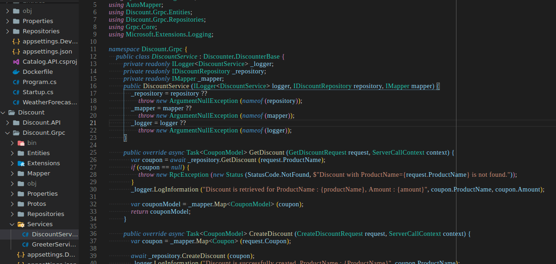Click 'CreateDiscount' method name on line 36

(x=271, y=234)
